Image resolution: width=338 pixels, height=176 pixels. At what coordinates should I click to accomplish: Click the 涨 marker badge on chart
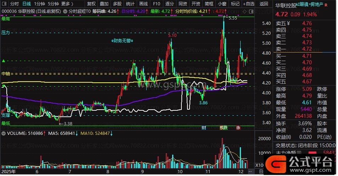point(238,128)
